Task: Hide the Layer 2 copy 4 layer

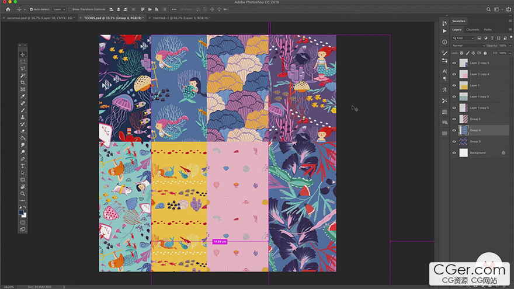Action: 454,74
